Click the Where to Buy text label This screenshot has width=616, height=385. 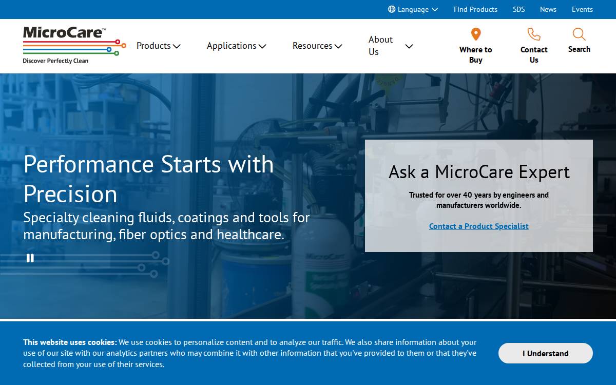pyautogui.click(x=476, y=54)
